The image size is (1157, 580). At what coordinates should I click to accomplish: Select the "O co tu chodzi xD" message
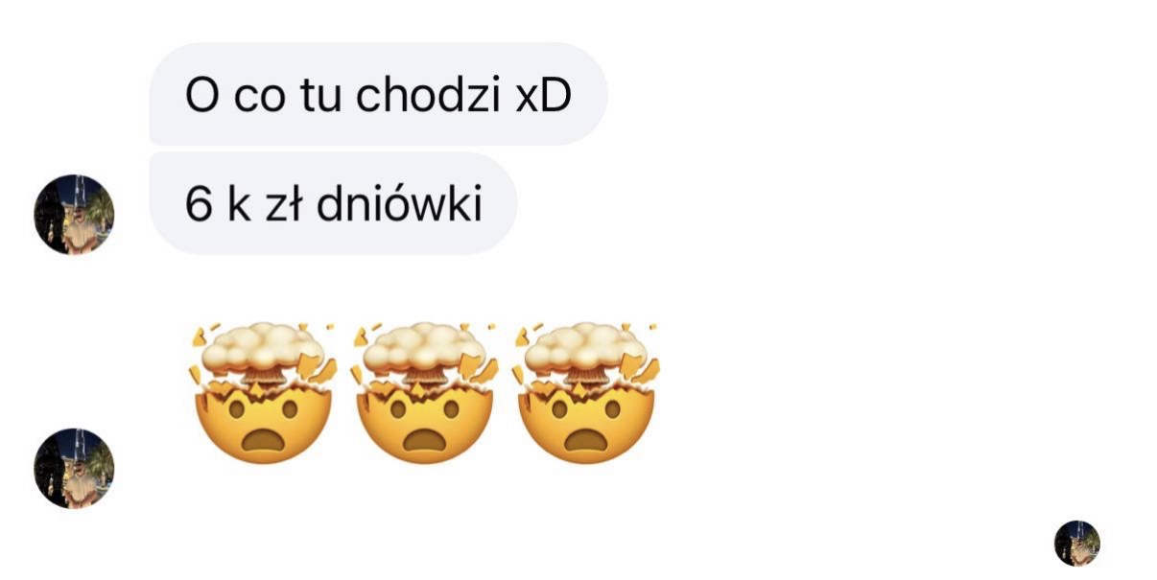click(378, 94)
